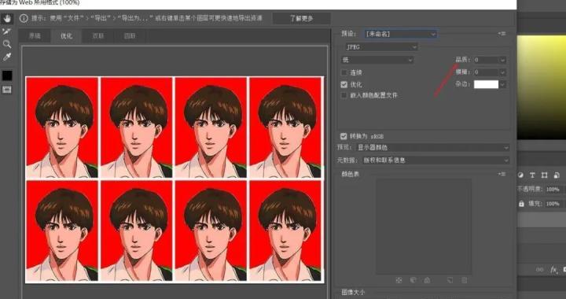Screen dimensions: 566x299
Task: Click the preview image of ID photos
Action: 175,179
